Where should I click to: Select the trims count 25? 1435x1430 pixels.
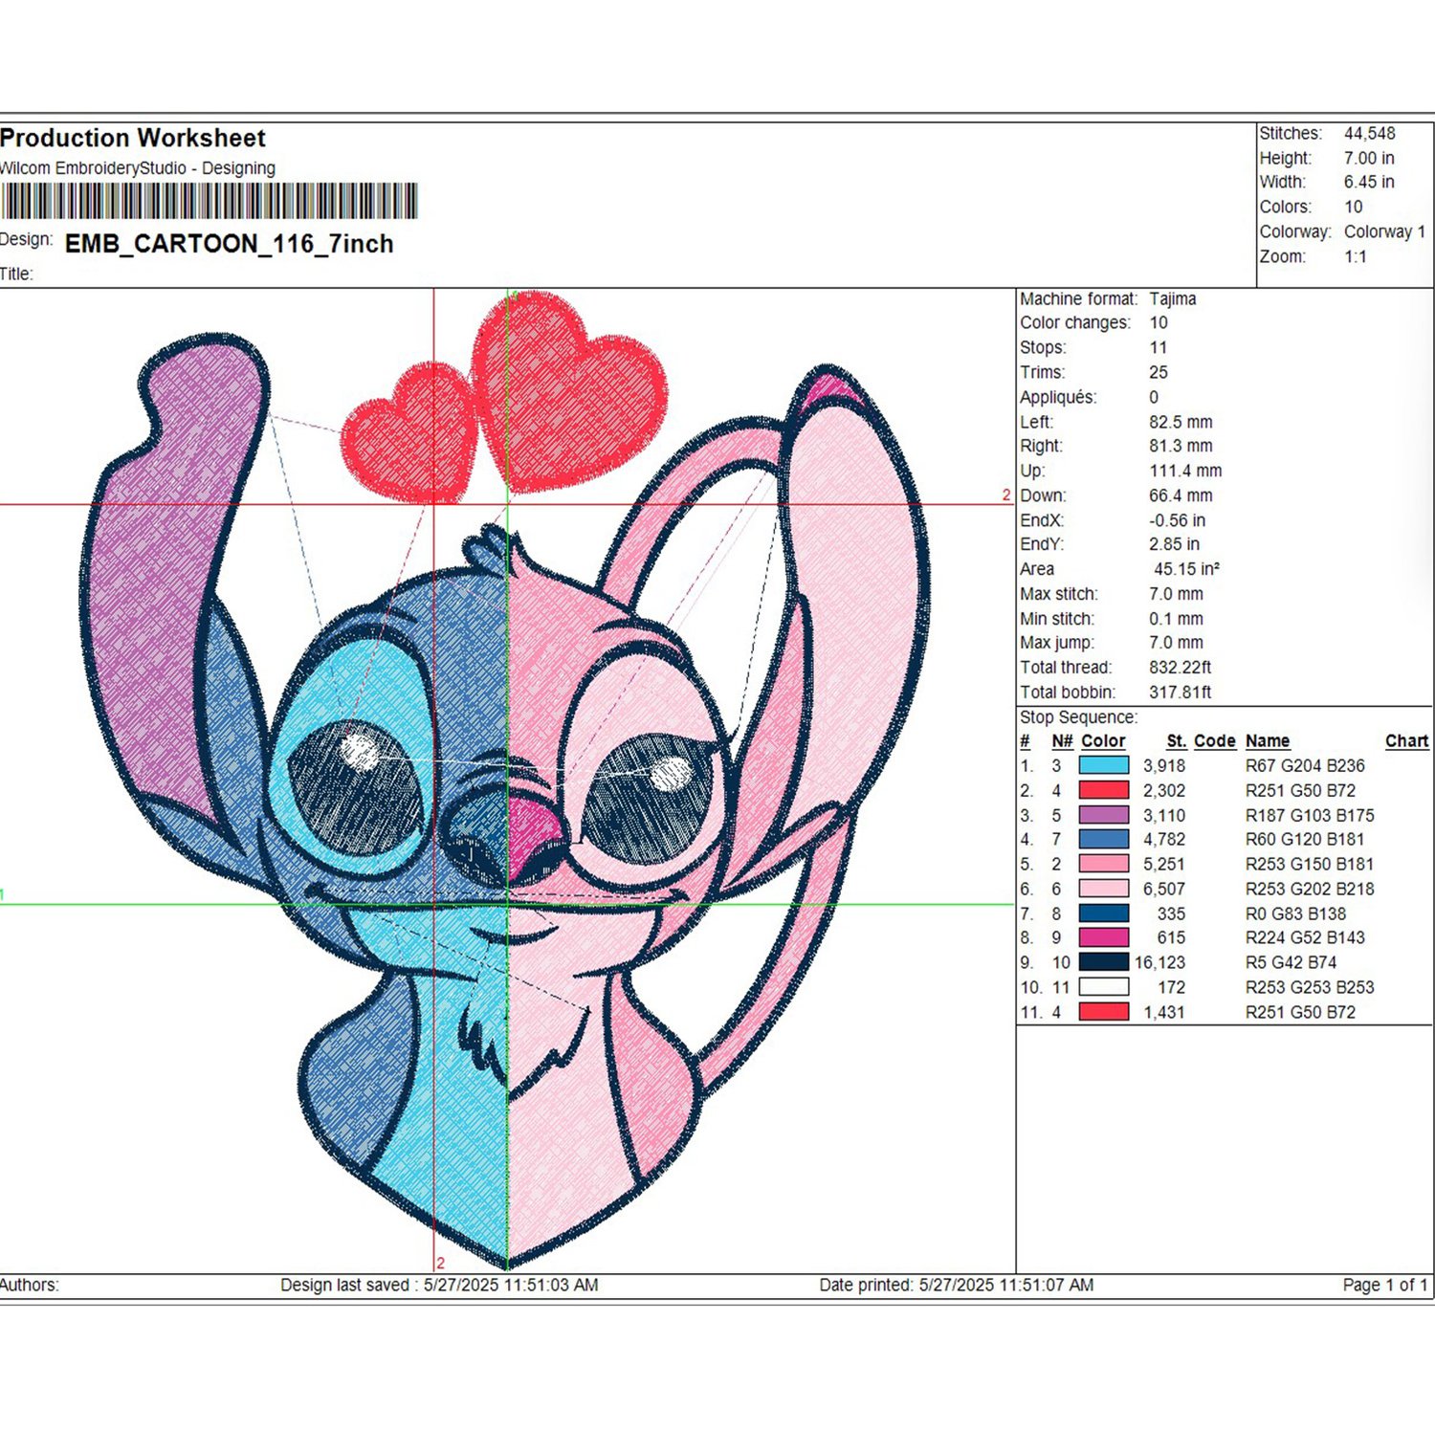1159,372
